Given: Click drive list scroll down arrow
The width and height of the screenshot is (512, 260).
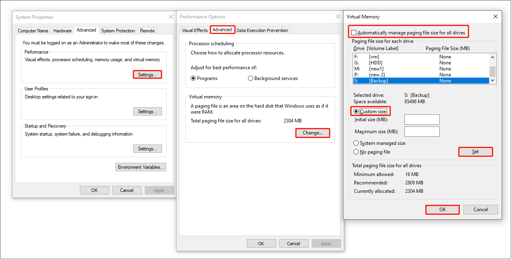Looking at the screenshot, I should tap(493, 80).
